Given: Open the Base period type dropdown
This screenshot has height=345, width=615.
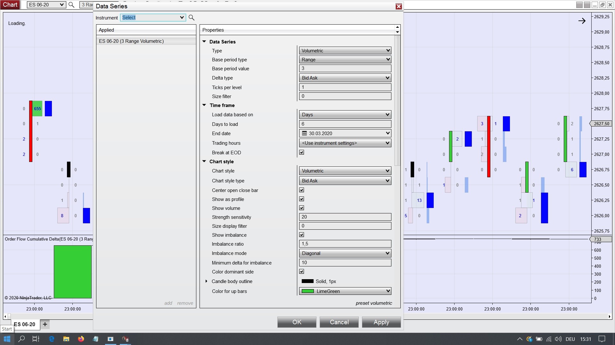Looking at the screenshot, I should coord(345,60).
